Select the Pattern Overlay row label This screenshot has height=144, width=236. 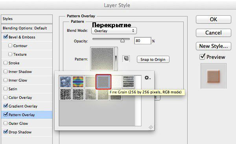(x=22, y=115)
